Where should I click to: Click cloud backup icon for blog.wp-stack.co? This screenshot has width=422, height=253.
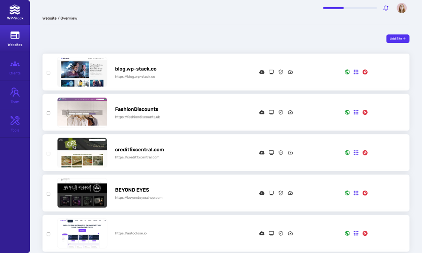pos(262,72)
